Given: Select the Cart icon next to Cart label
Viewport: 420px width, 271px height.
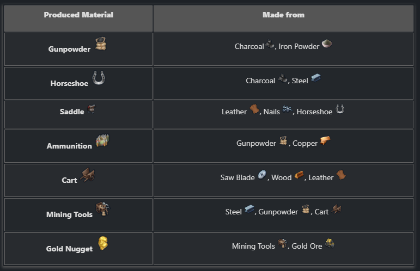Looking at the screenshot, I should coord(88,175).
